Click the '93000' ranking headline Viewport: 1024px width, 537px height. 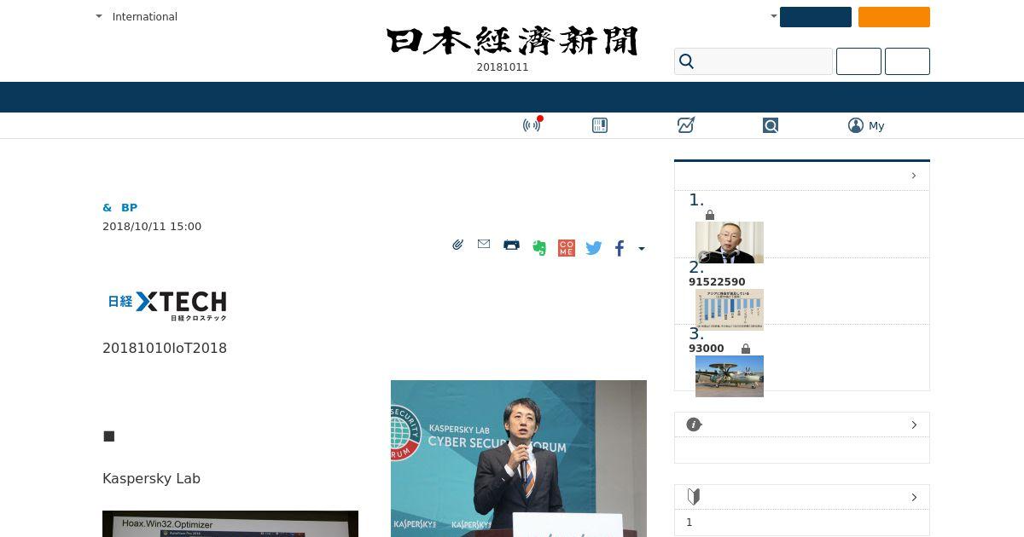pyautogui.click(x=707, y=349)
